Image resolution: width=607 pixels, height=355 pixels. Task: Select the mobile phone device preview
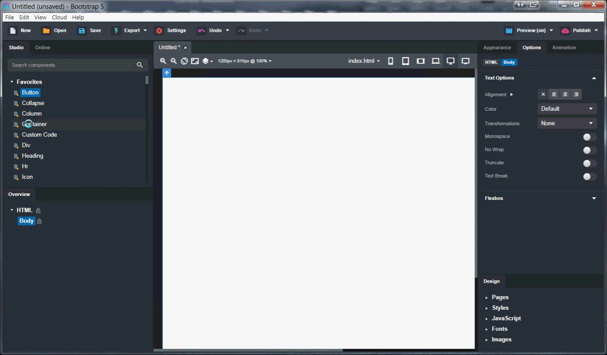tap(391, 61)
